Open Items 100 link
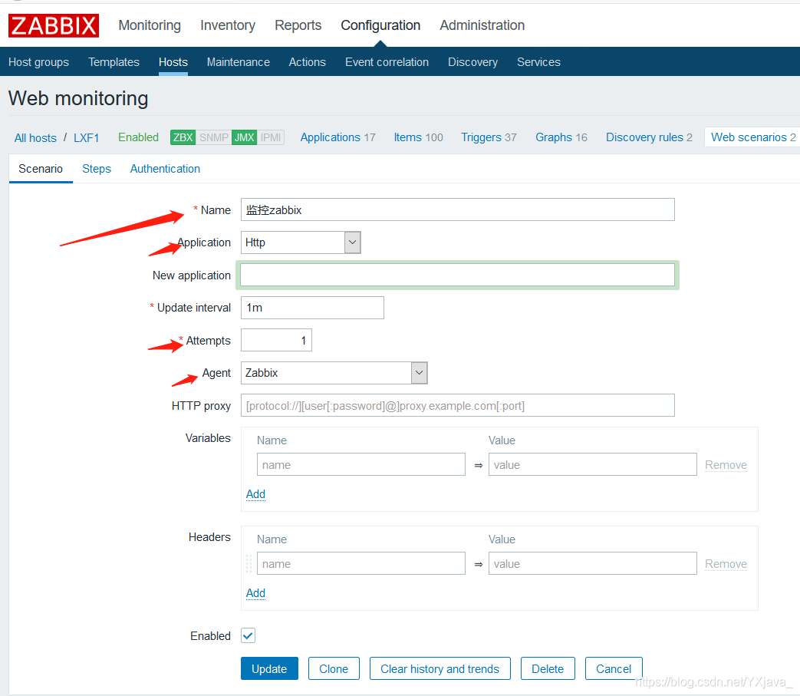 coord(418,137)
